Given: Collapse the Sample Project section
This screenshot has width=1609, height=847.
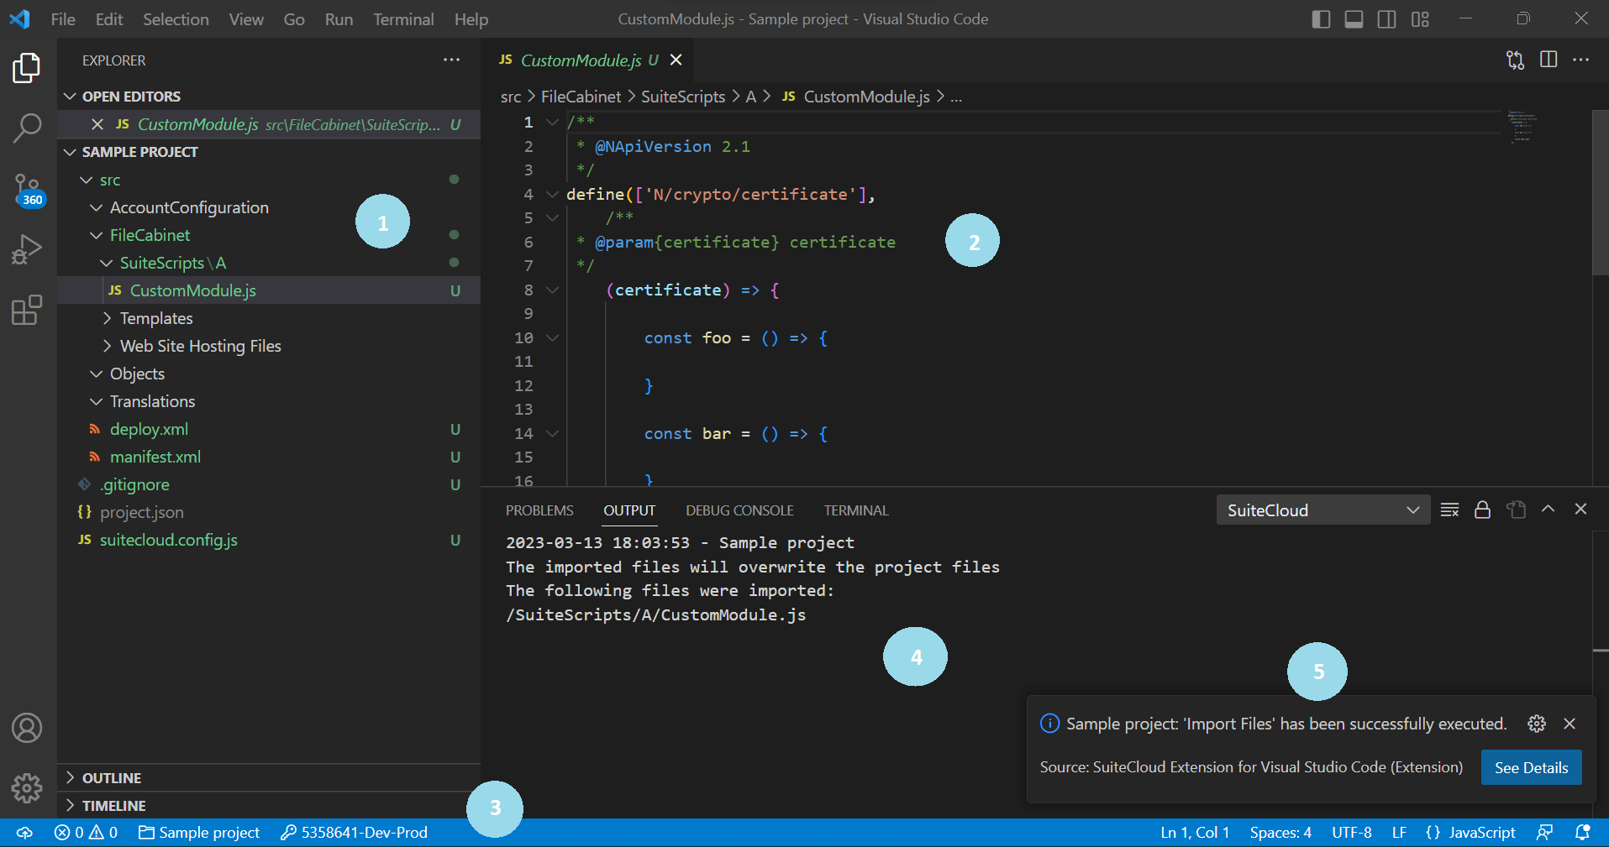Looking at the screenshot, I should tap(71, 152).
